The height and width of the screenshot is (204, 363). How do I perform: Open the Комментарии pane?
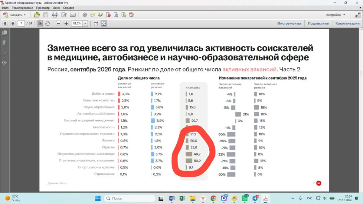347,23
